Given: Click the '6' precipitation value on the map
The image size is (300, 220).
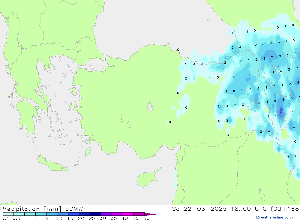Looking at the screenshot, I should (x=264, y=59).
